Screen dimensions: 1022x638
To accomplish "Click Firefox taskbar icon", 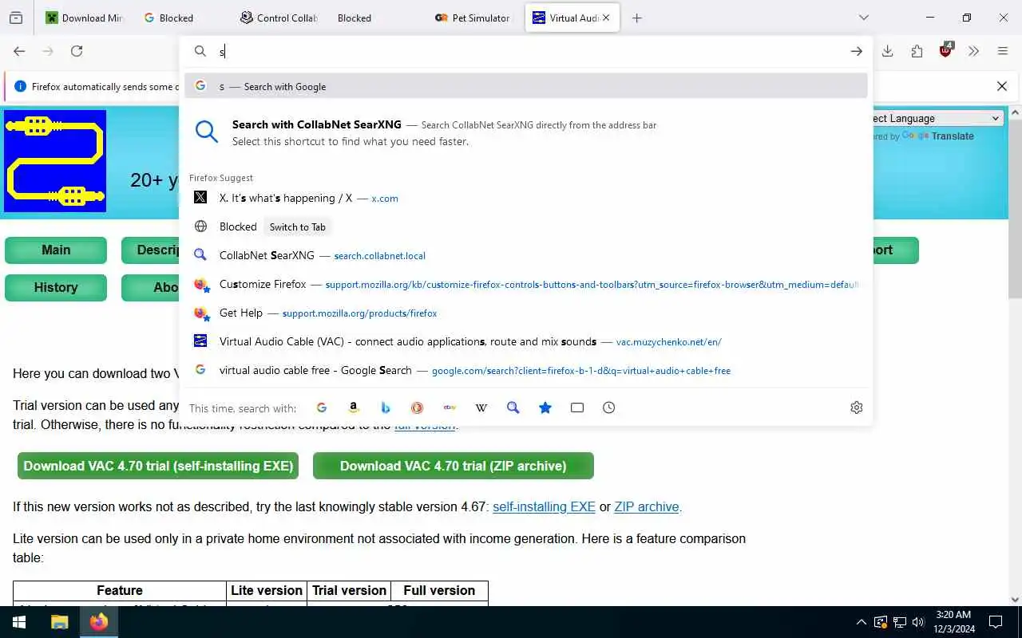I will [x=99, y=622].
